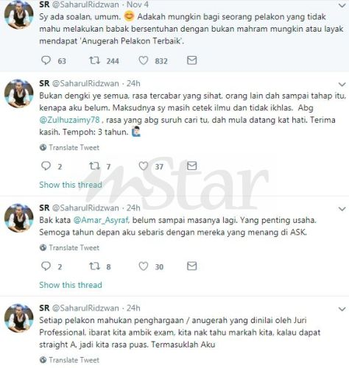Viewport: 349px width, 368px height.
Task: Open more-options caret on the 'Bak kata' tweet
Action: (342, 209)
